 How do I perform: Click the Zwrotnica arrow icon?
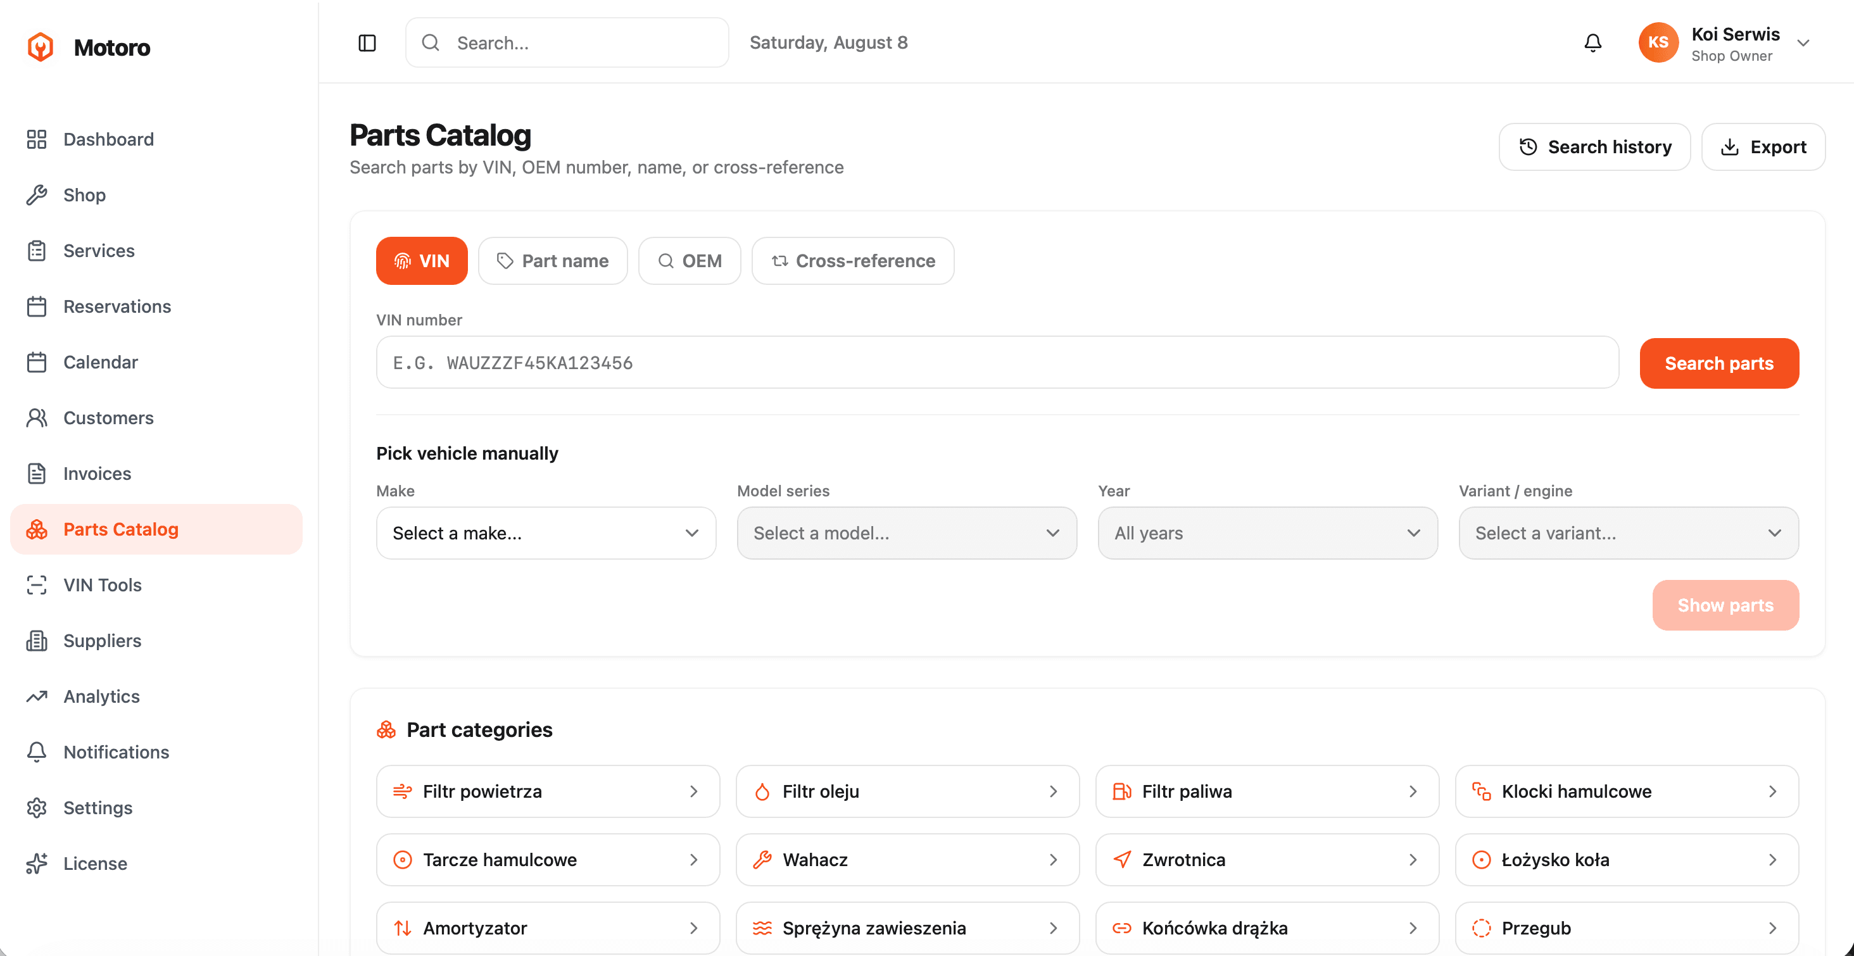[1122, 860]
